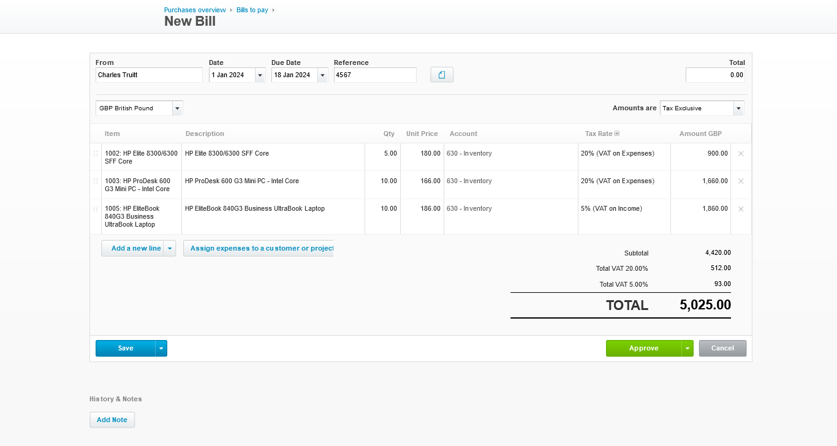Go to Bills to pay breadcrumb
This screenshot has width=837, height=446.
coord(252,10)
